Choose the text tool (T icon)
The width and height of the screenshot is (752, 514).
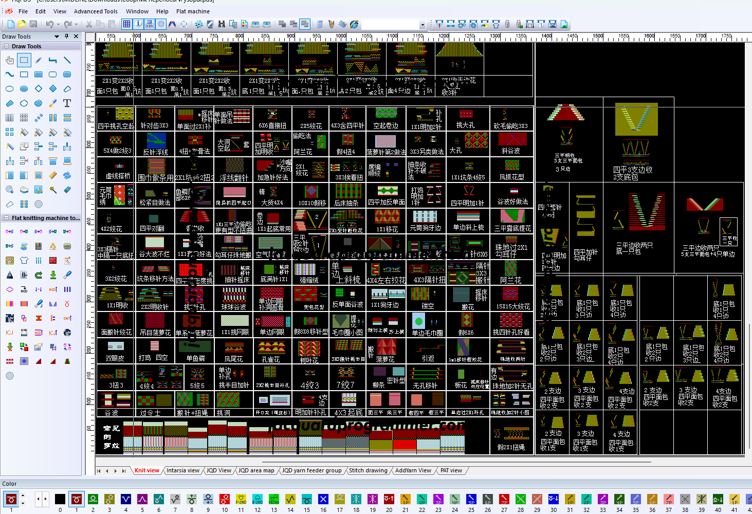(67, 103)
